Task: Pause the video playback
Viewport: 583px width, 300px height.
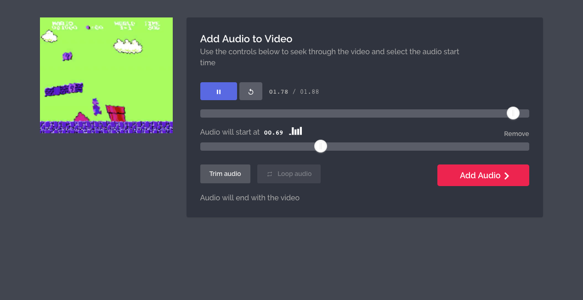Action: 219,91
